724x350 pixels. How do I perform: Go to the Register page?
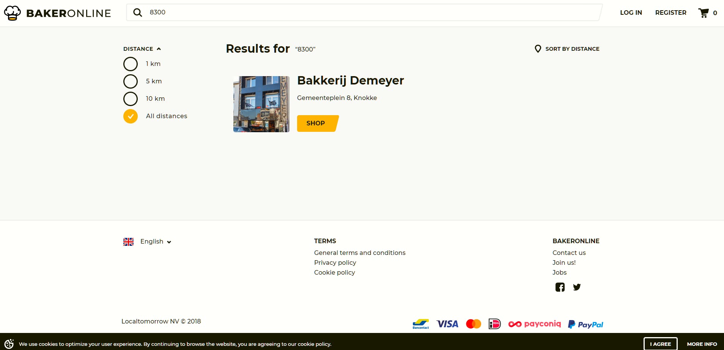click(670, 12)
